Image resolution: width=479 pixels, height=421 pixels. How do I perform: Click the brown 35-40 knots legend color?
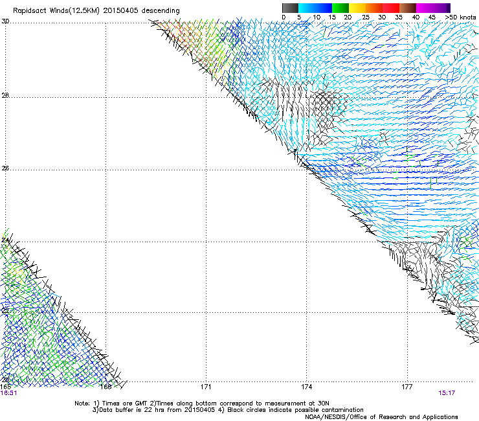[x=408, y=8]
